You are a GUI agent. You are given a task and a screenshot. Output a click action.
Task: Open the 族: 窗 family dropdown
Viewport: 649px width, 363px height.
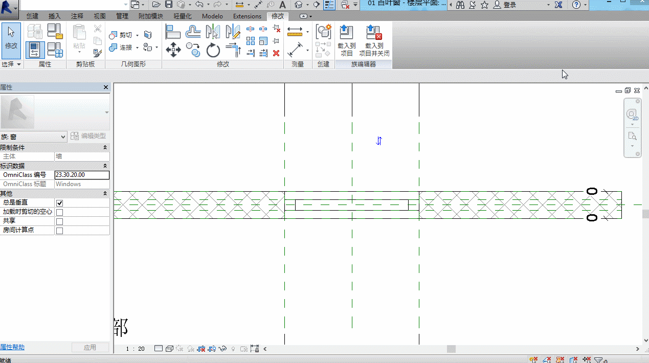(34, 137)
